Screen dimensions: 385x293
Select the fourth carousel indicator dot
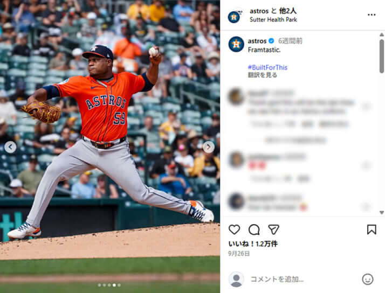tap(114, 285)
